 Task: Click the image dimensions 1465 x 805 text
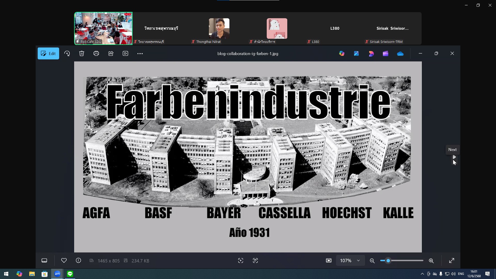(109, 261)
